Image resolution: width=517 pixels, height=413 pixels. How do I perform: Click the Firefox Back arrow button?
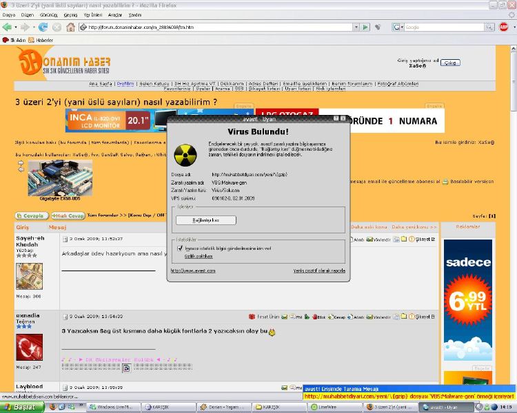[x=7, y=27]
